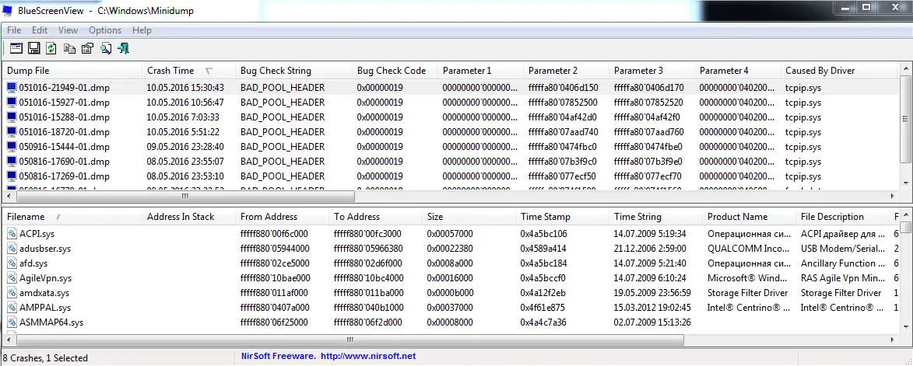The height and width of the screenshot is (366, 913).
Task: Open Properties using the toolbar icon
Action: coord(87,48)
